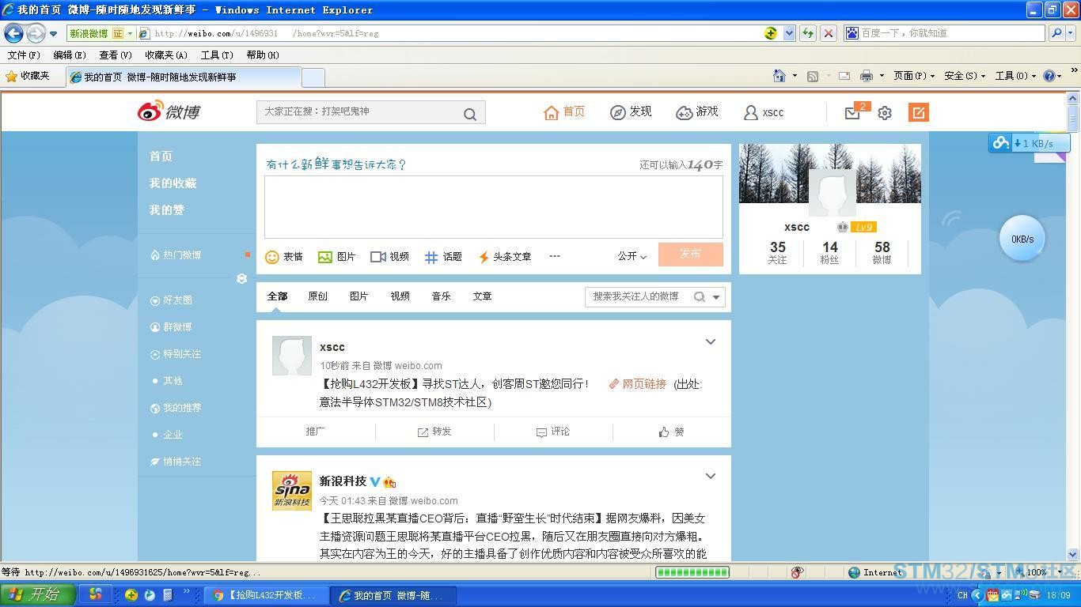Open 我的收藏 in the left sidebar
The height and width of the screenshot is (607, 1081).
coord(173,183)
